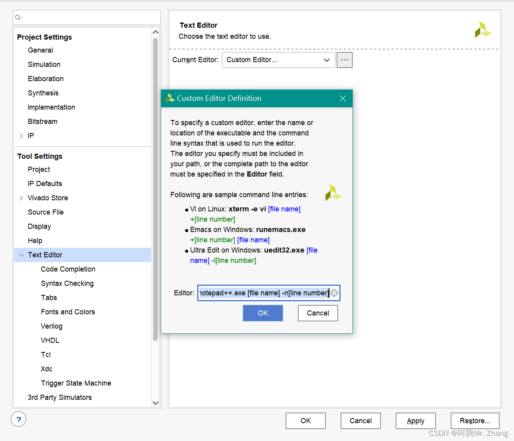The width and height of the screenshot is (514, 441).
Task: Select Xdc editor settings
Action: [x=46, y=369]
